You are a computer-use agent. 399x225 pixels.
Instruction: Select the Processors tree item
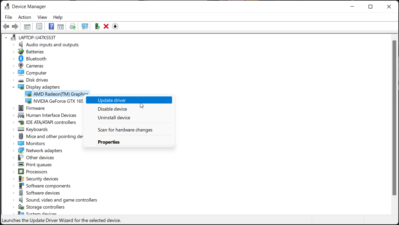click(36, 172)
